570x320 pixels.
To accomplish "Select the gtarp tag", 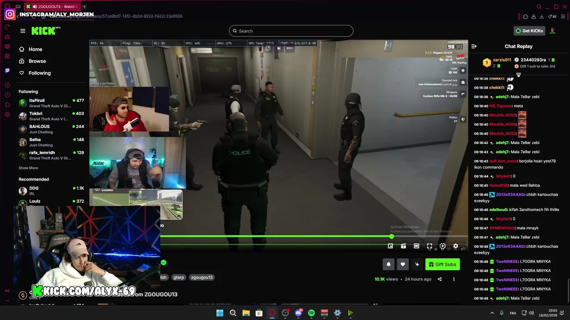I will pos(179,277).
